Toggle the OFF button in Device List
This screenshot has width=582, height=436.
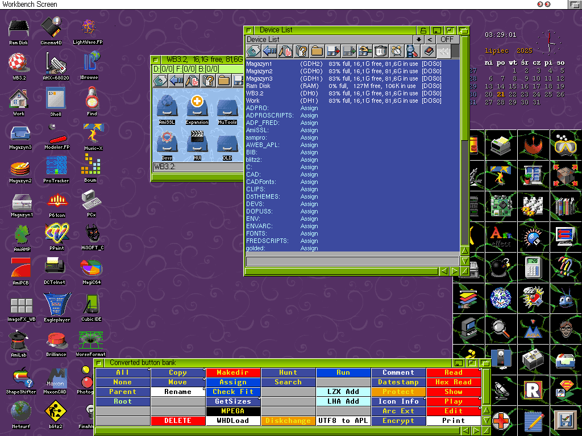click(x=447, y=39)
